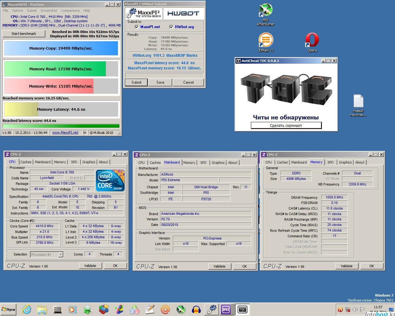Open the Screenshot menu in MaxxMEM

coord(49,10)
